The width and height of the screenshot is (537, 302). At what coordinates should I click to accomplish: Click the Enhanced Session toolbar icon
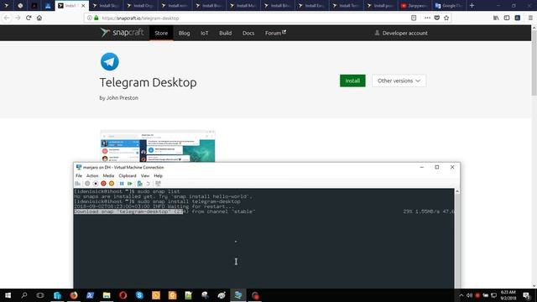[158, 184]
